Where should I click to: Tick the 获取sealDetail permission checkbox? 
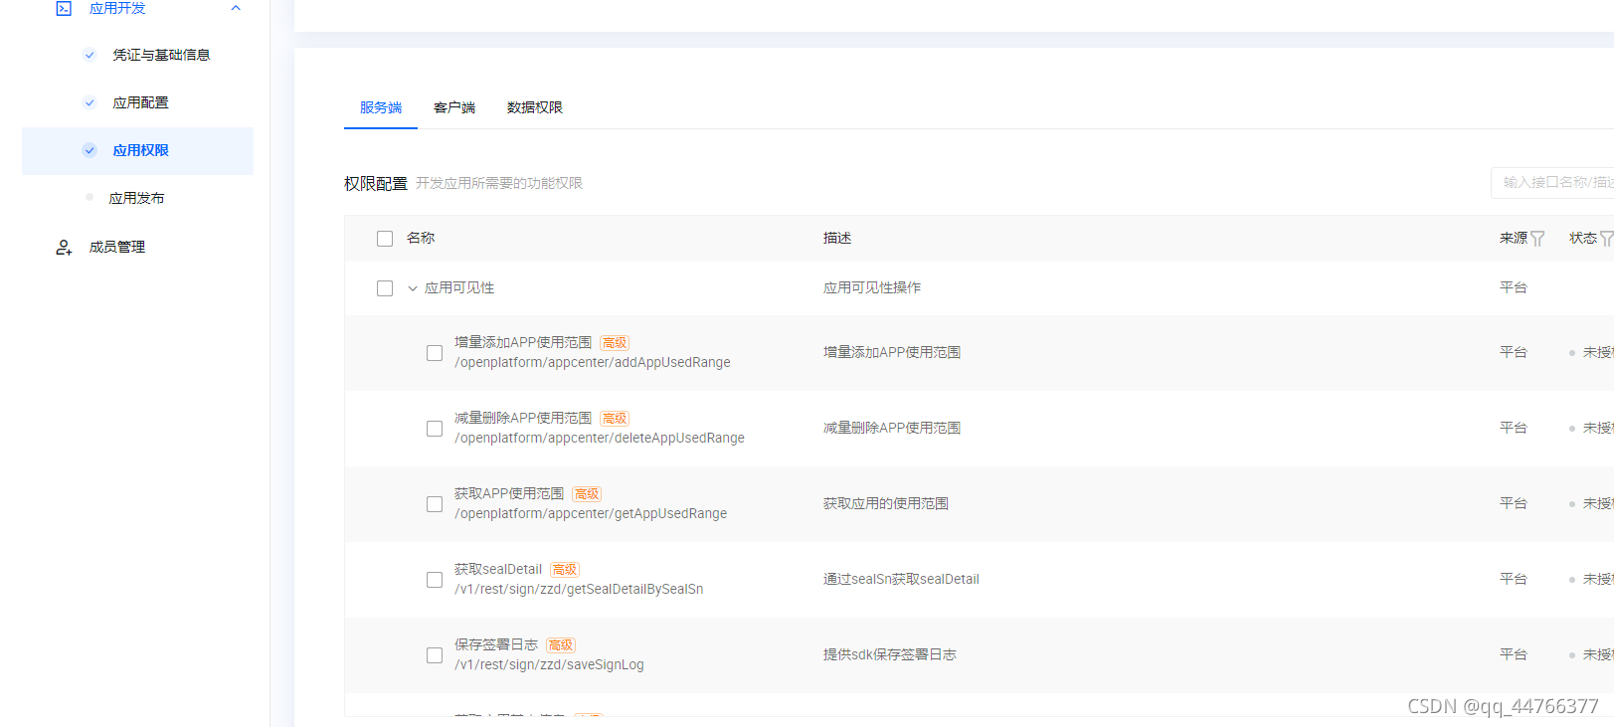pos(435,580)
